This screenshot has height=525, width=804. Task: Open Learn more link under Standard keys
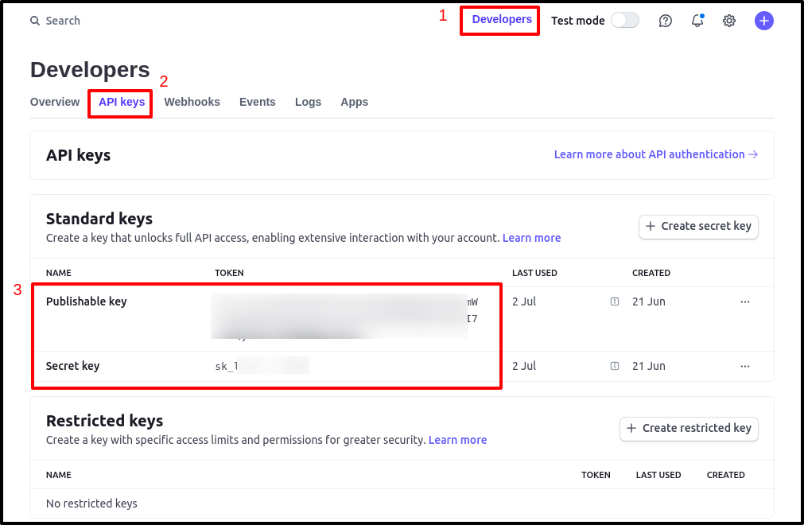[531, 238]
